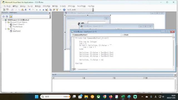Open Firefox from the taskbar
The width and height of the screenshot is (178, 100).
point(111,97)
